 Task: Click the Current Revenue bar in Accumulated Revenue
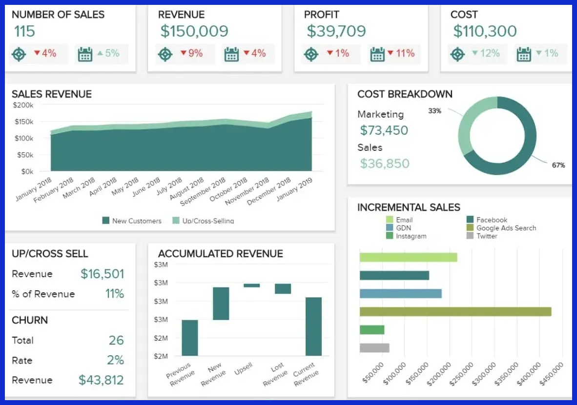pyautogui.click(x=314, y=324)
